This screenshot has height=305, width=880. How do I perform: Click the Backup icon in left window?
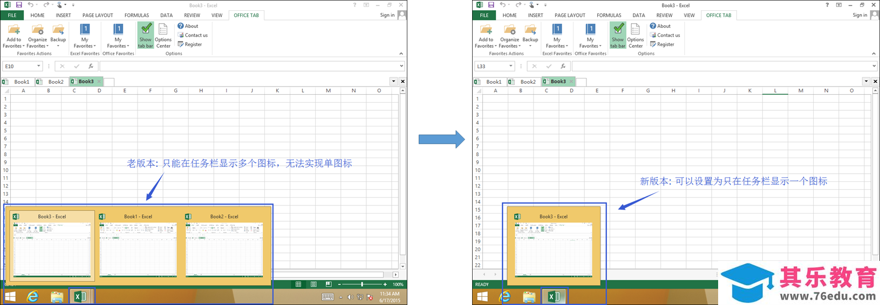58,30
